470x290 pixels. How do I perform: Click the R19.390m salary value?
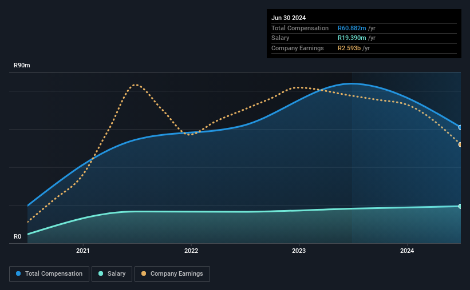coord(352,38)
